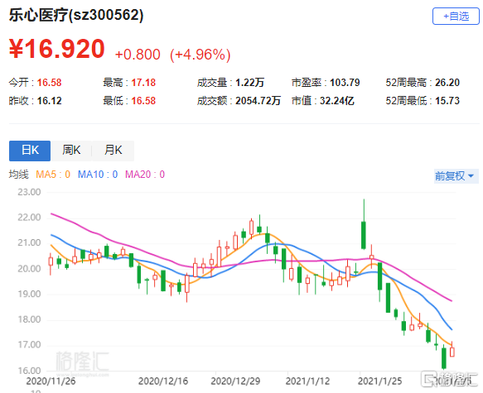
Task: Click the 最高 value 17.18
Action: (143, 83)
